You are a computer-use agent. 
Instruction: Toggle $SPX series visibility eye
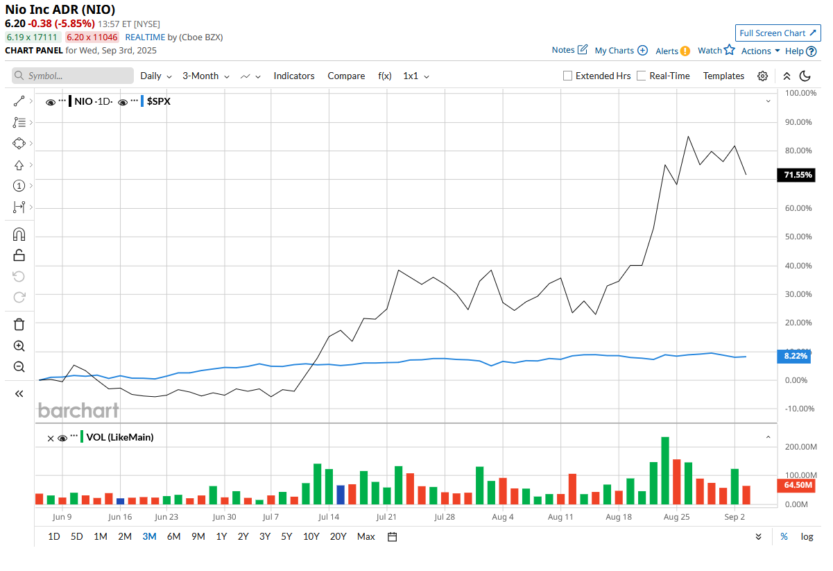[x=123, y=102]
